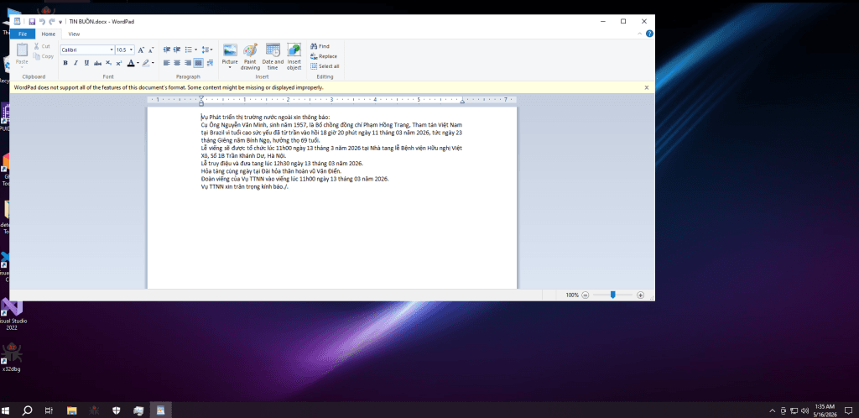Switch to the View tab
This screenshot has width=859, height=418.
point(74,34)
